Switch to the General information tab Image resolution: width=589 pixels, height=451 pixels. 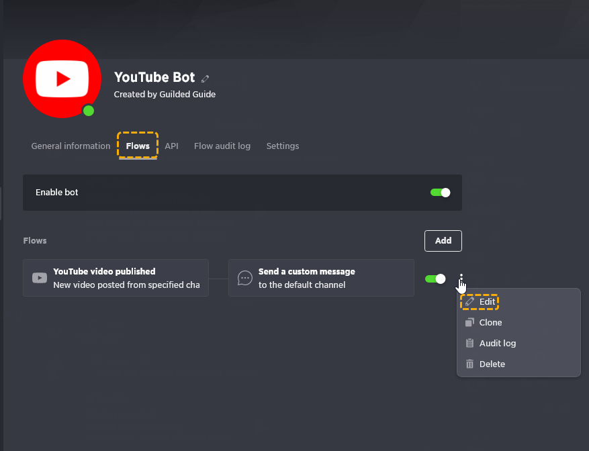(71, 146)
